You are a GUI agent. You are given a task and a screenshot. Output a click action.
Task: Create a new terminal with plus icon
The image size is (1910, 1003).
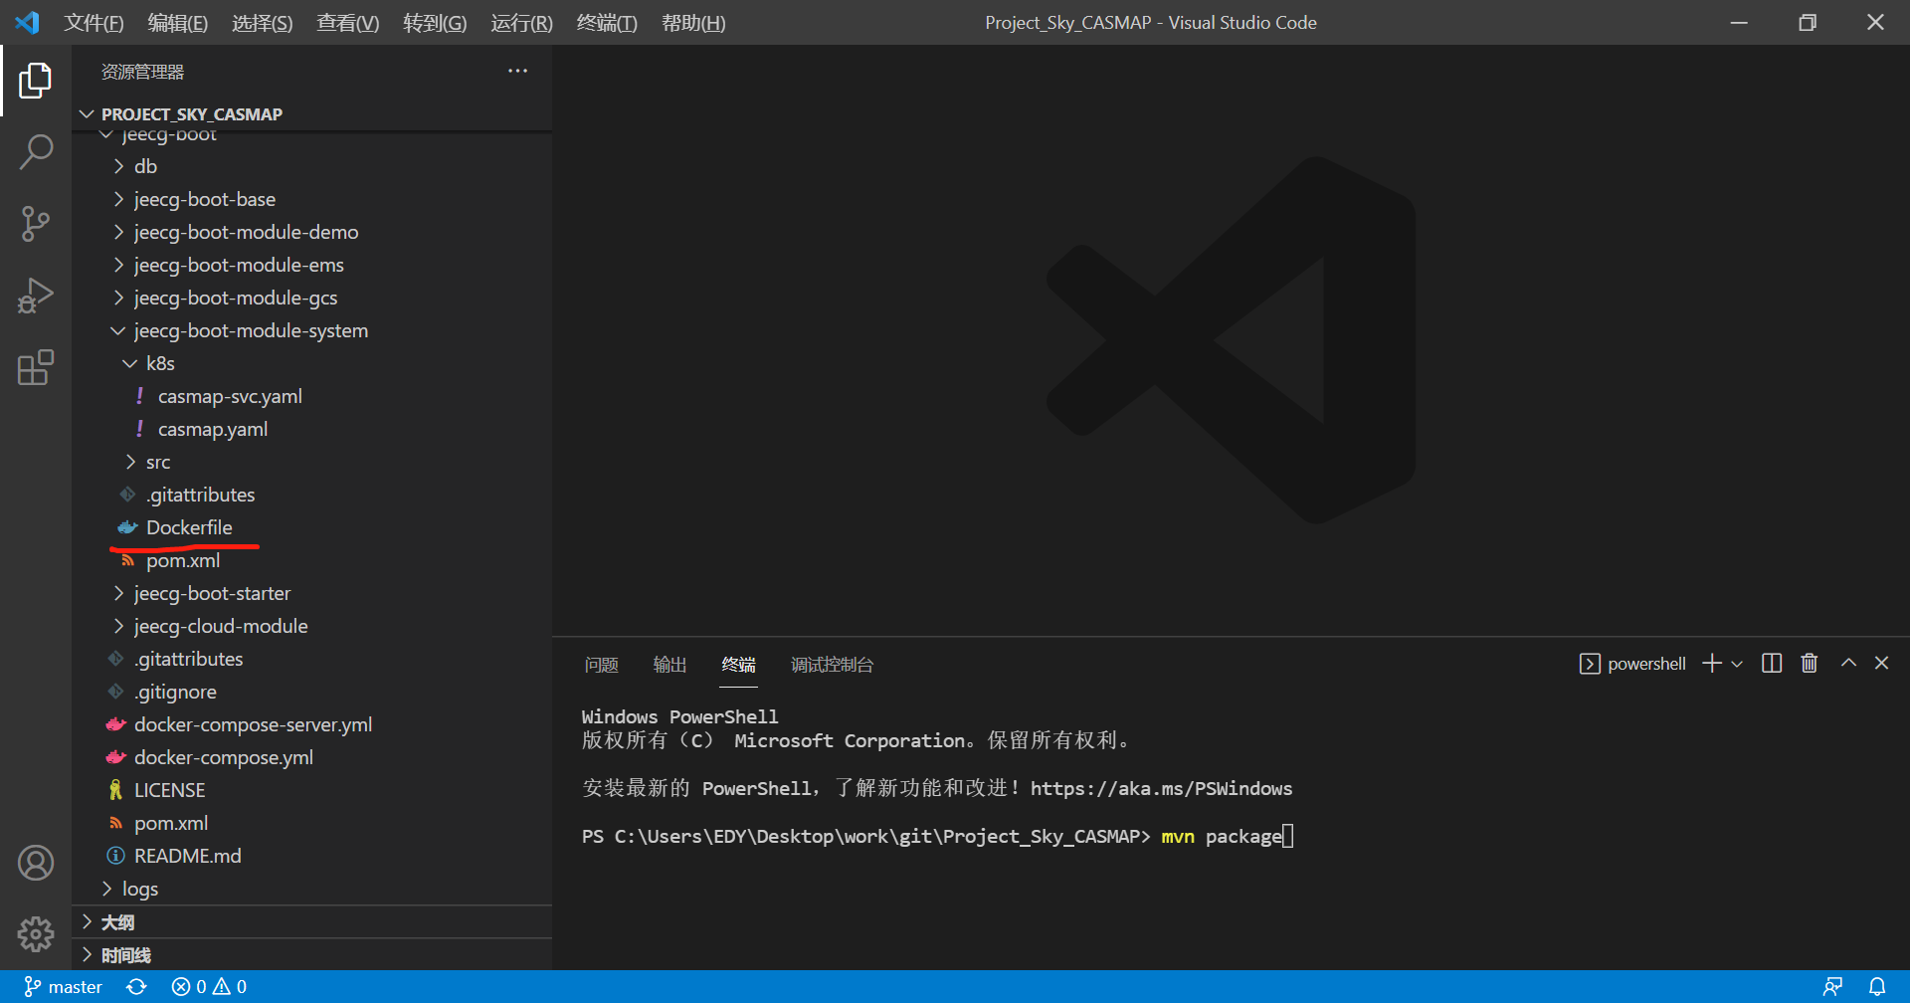(x=1712, y=664)
